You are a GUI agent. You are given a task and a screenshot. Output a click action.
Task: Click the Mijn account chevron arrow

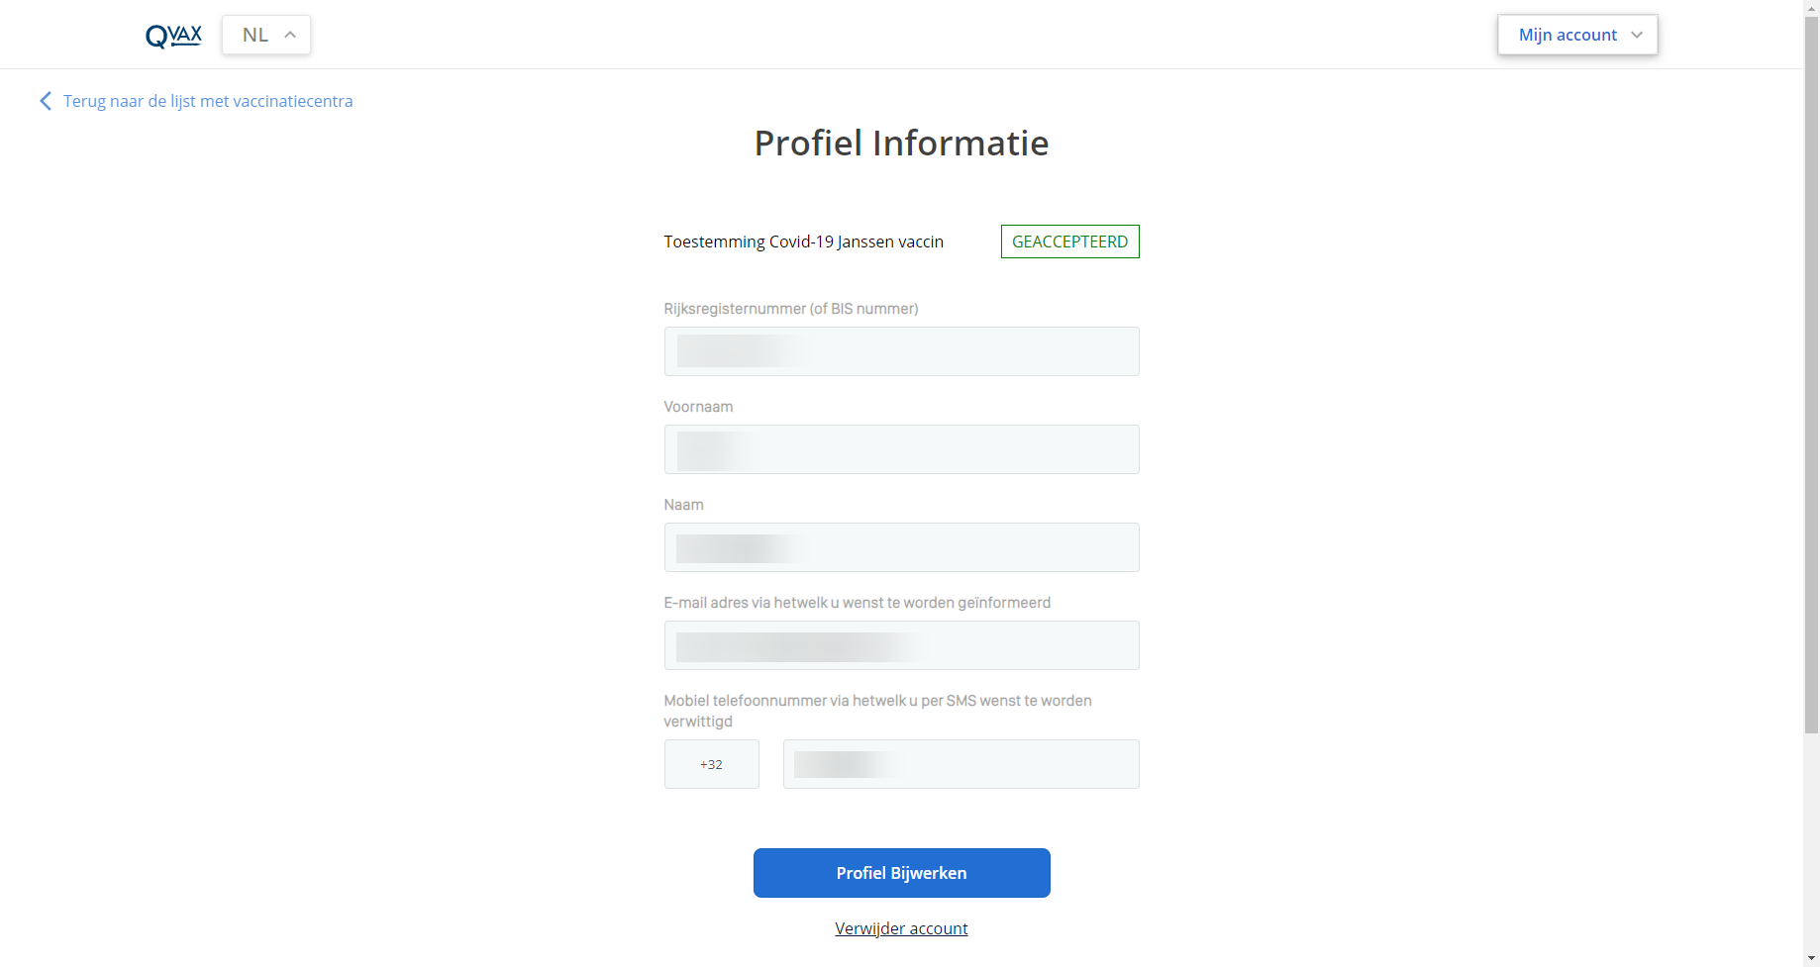pos(1637,35)
